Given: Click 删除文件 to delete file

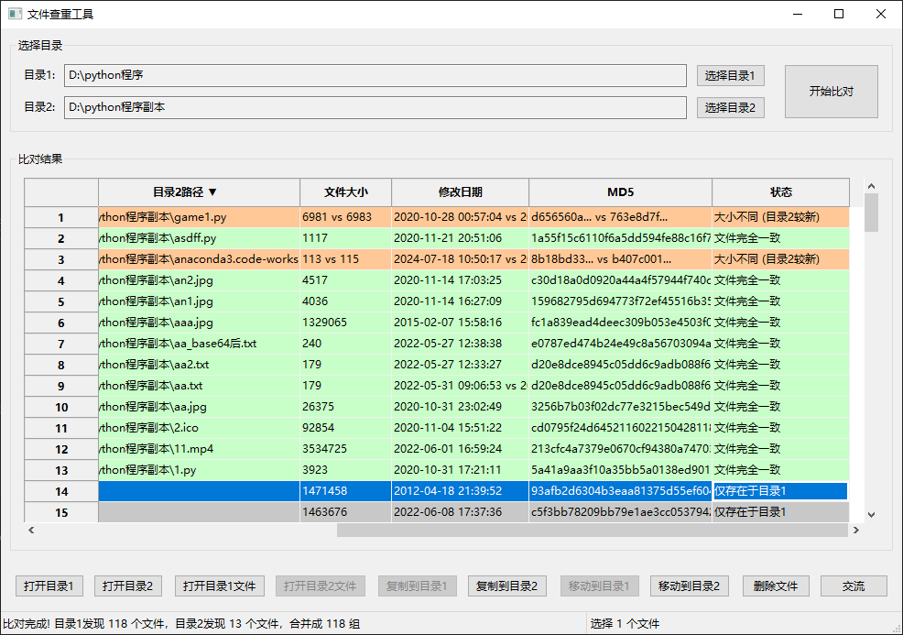Looking at the screenshot, I should click(775, 586).
